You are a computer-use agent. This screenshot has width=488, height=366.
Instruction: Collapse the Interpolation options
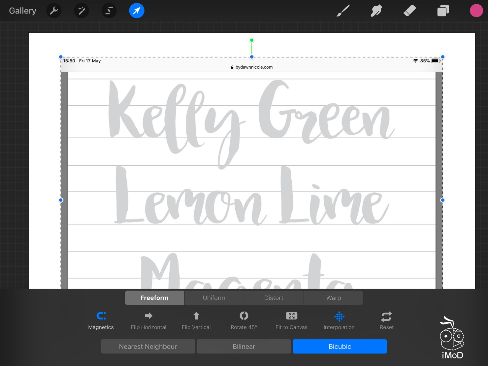339,320
